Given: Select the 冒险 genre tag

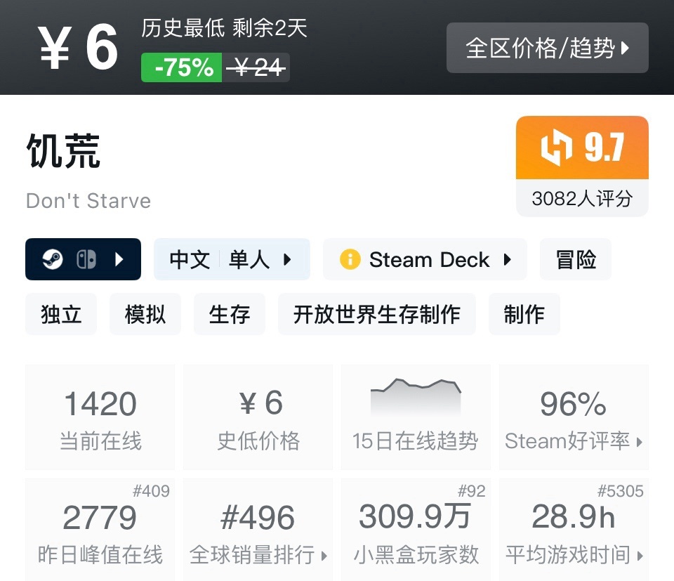Looking at the screenshot, I should [x=576, y=259].
